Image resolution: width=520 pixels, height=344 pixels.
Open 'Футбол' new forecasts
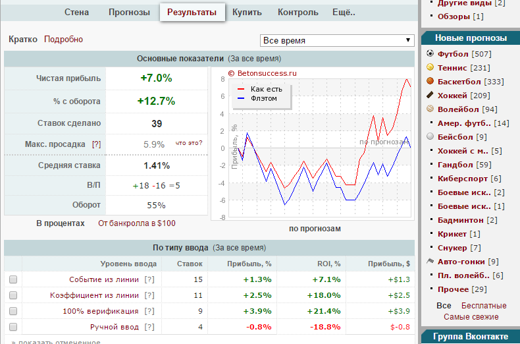453,54
